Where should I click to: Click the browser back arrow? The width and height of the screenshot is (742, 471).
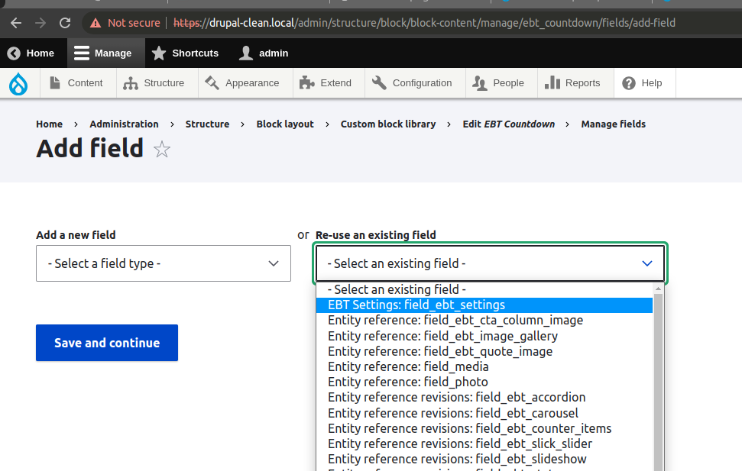click(x=16, y=23)
